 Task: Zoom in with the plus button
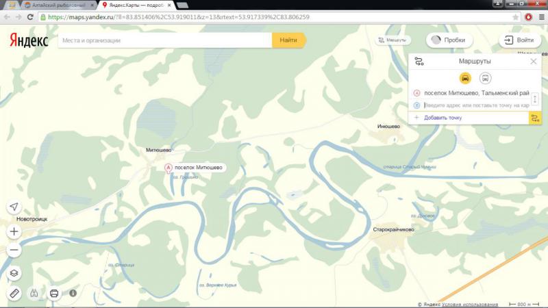coord(14,231)
